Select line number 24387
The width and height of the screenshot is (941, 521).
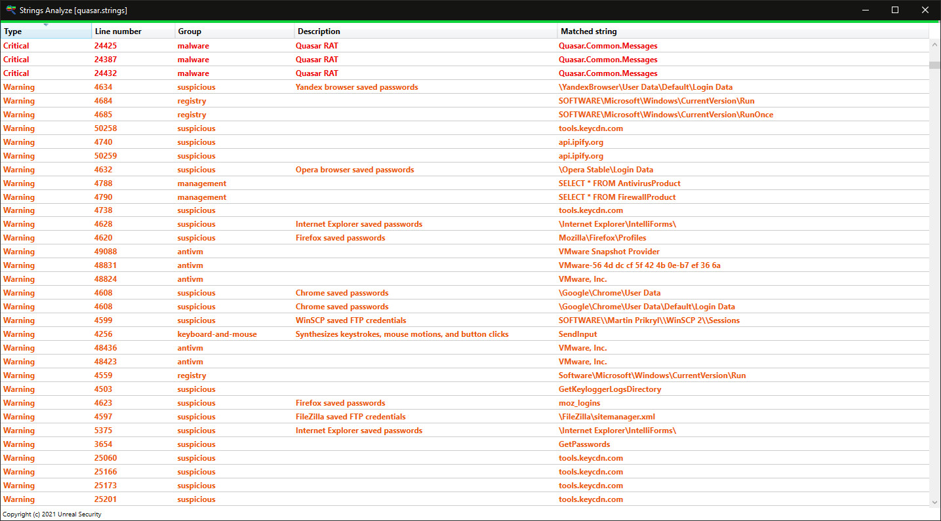point(106,60)
